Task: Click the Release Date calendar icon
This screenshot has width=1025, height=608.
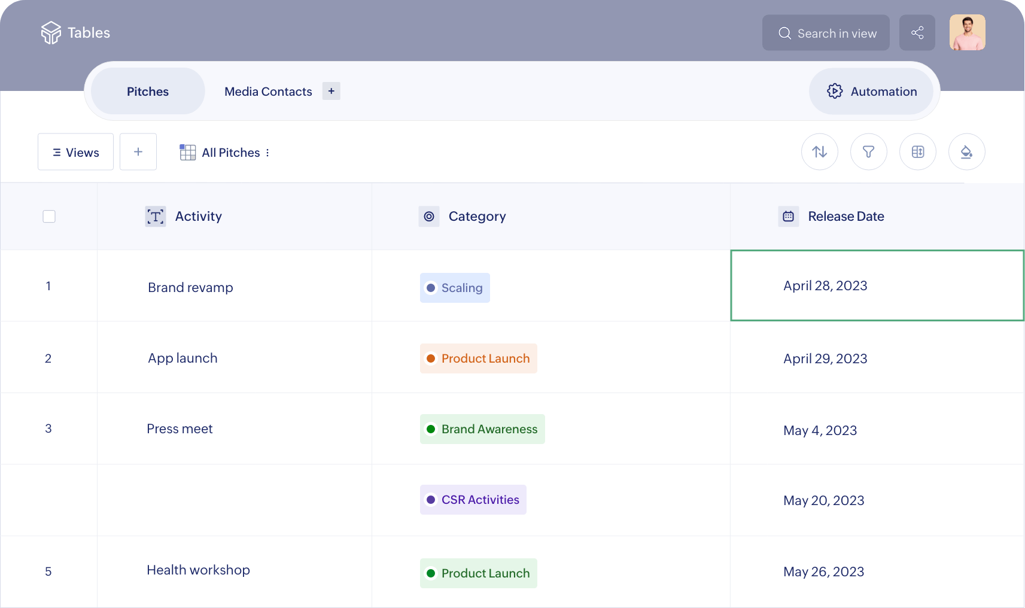Action: pyautogui.click(x=788, y=217)
